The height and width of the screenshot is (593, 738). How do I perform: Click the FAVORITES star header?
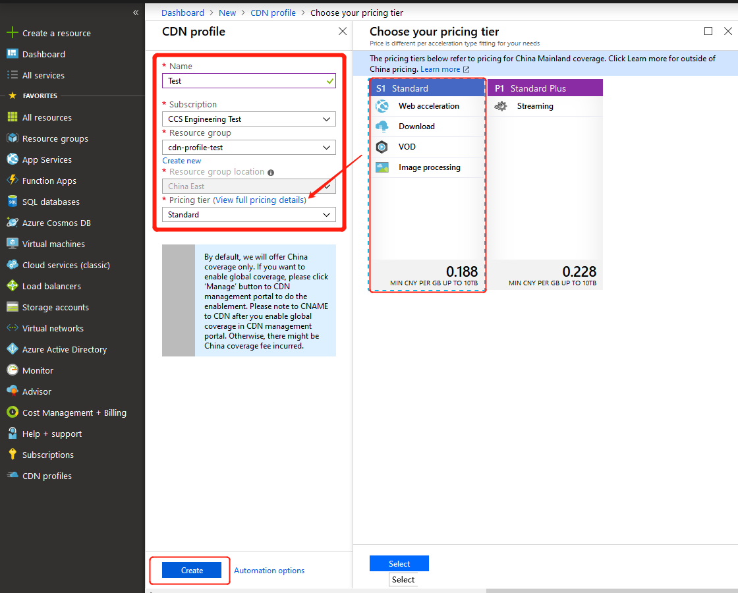13,96
